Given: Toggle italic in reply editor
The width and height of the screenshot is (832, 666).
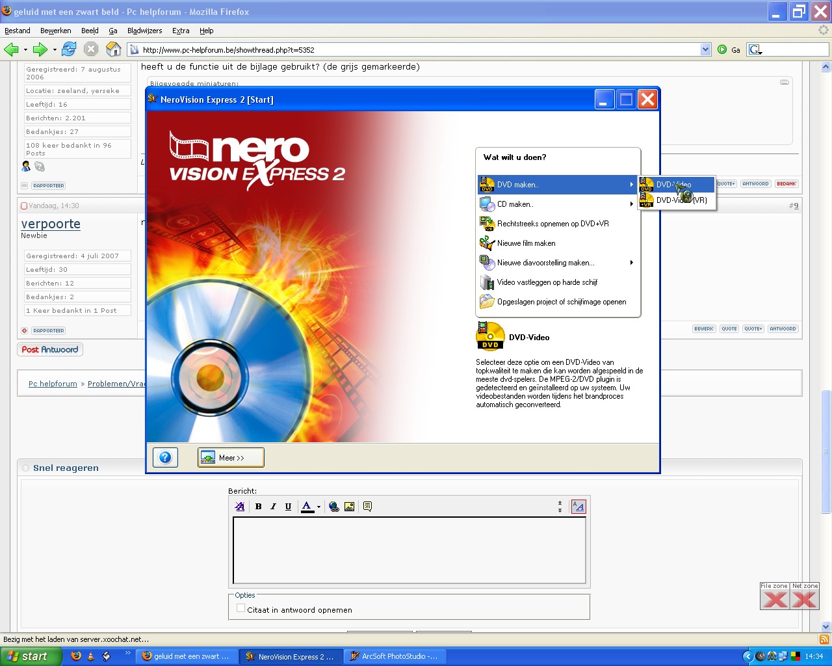Looking at the screenshot, I should click(273, 507).
